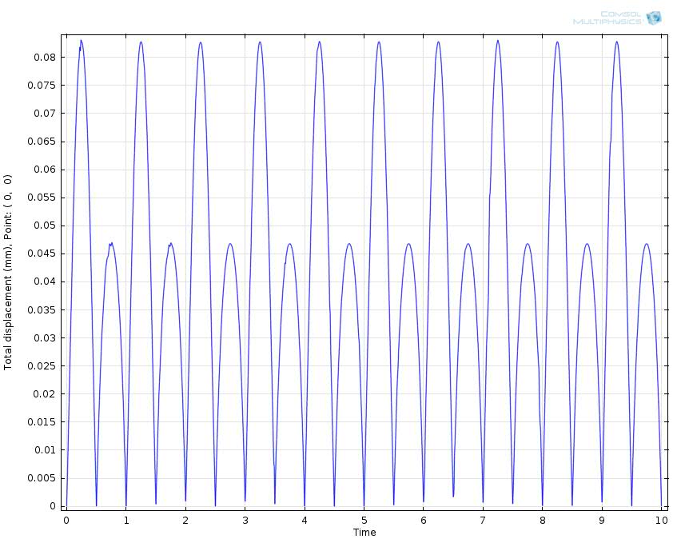Click the curve minimum at time 6.5
Viewport: 677px width, 543px height.
[453, 496]
